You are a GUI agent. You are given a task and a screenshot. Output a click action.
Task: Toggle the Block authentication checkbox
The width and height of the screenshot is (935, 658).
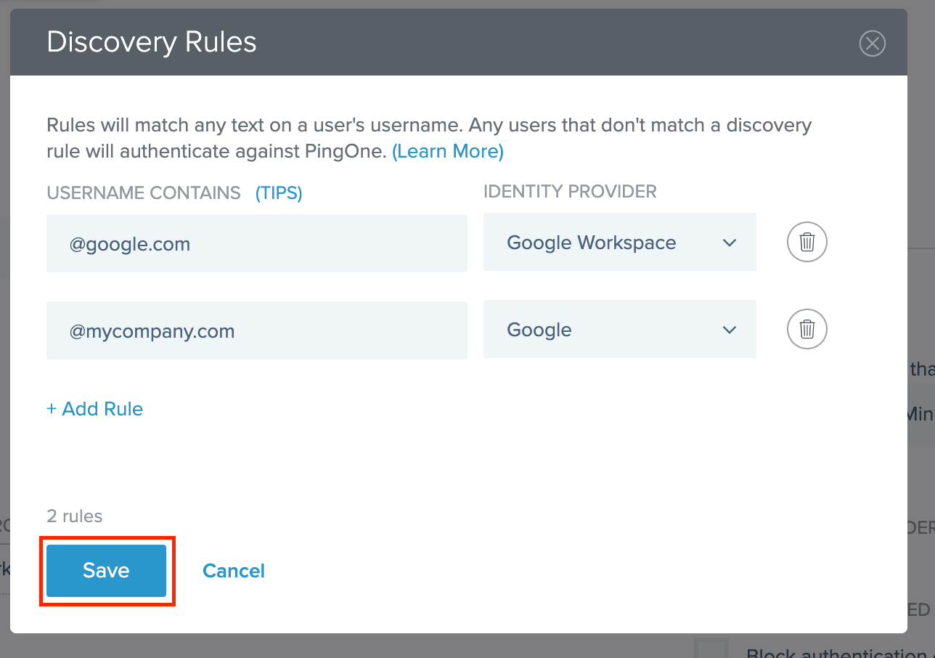point(711,650)
